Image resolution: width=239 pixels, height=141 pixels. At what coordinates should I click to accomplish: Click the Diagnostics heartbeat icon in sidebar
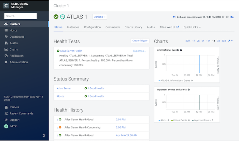(6, 37)
